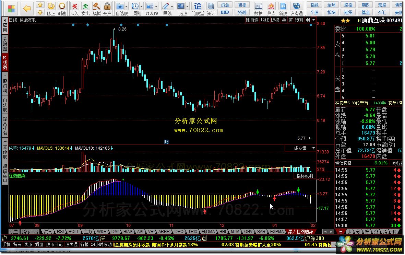
Task: Select the 细 detail tab in right panel
Action: point(340,231)
